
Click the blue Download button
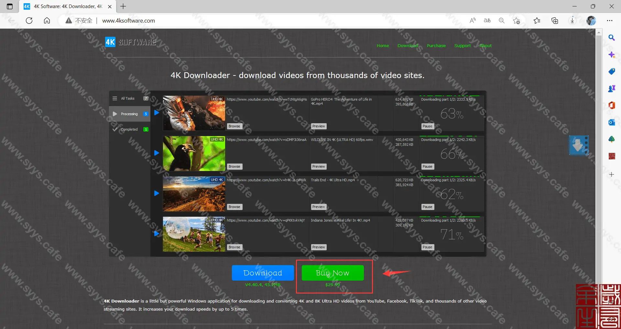pos(263,273)
